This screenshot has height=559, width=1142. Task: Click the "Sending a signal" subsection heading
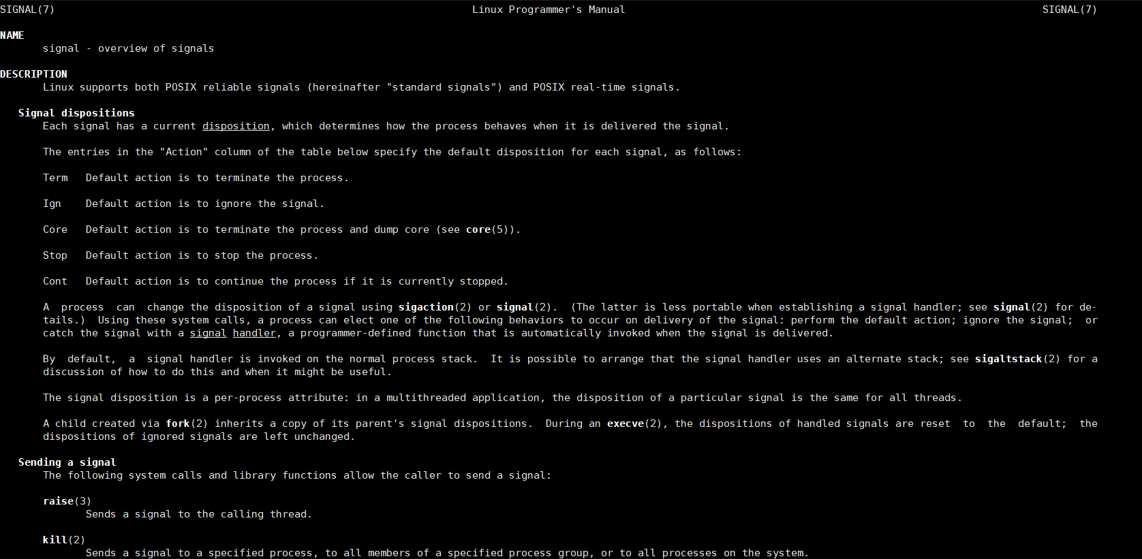[67, 462]
